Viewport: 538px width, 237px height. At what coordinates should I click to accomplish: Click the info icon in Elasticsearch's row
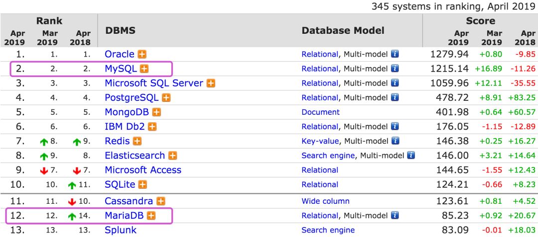(x=411, y=156)
